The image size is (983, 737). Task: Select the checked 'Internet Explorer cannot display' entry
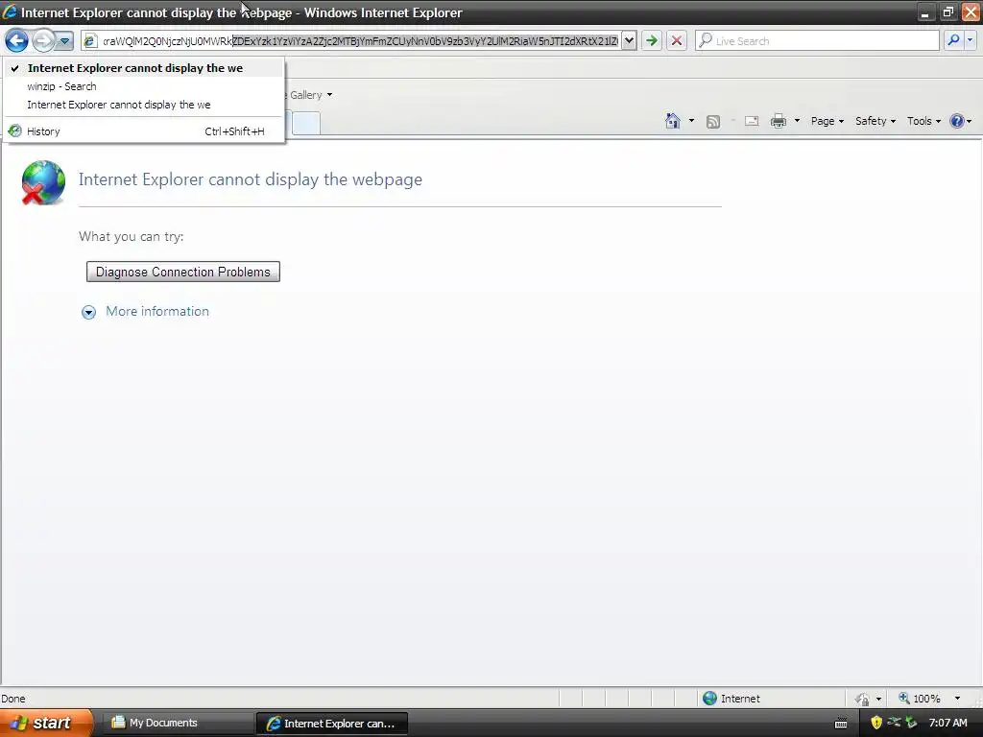coord(144,68)
